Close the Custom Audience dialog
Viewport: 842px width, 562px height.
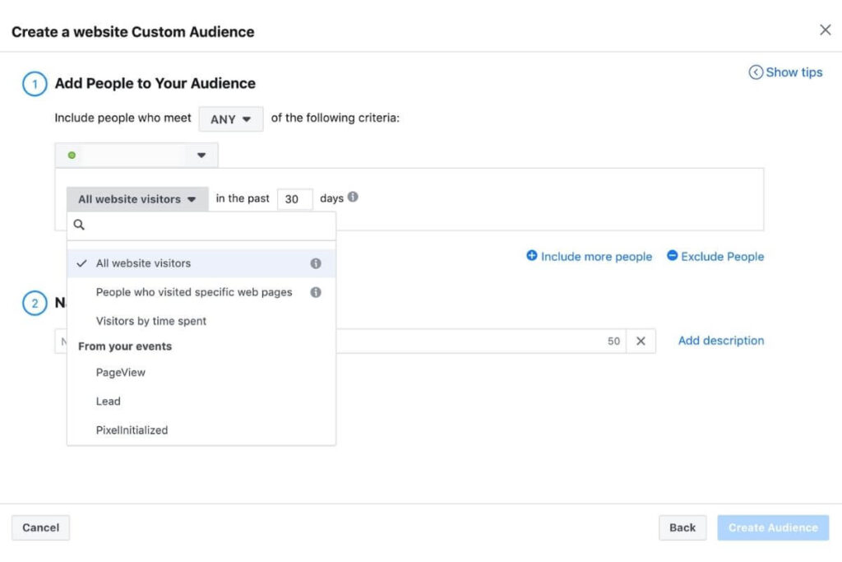click(x=825, y=30)
